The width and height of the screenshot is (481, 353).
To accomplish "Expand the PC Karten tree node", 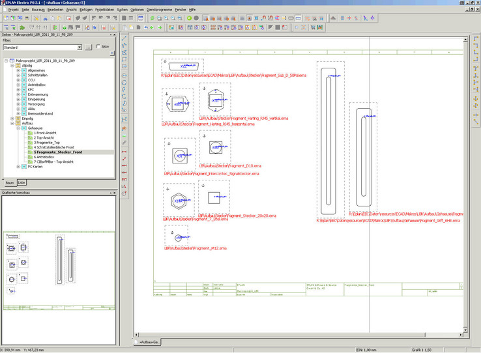I will point(18,167).
